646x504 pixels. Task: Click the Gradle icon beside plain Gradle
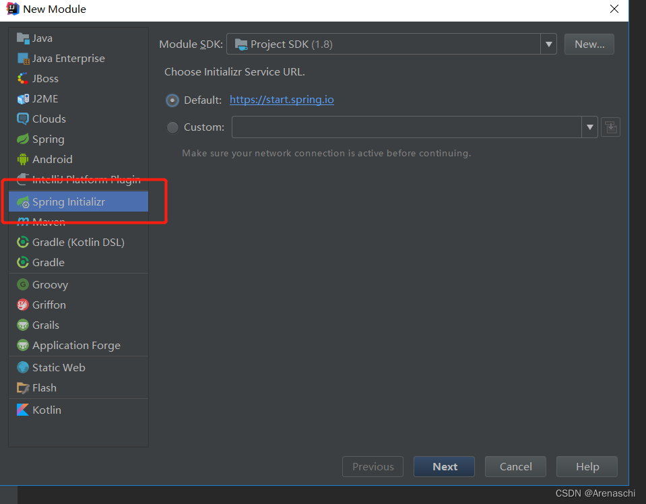(x=23, y=262)
